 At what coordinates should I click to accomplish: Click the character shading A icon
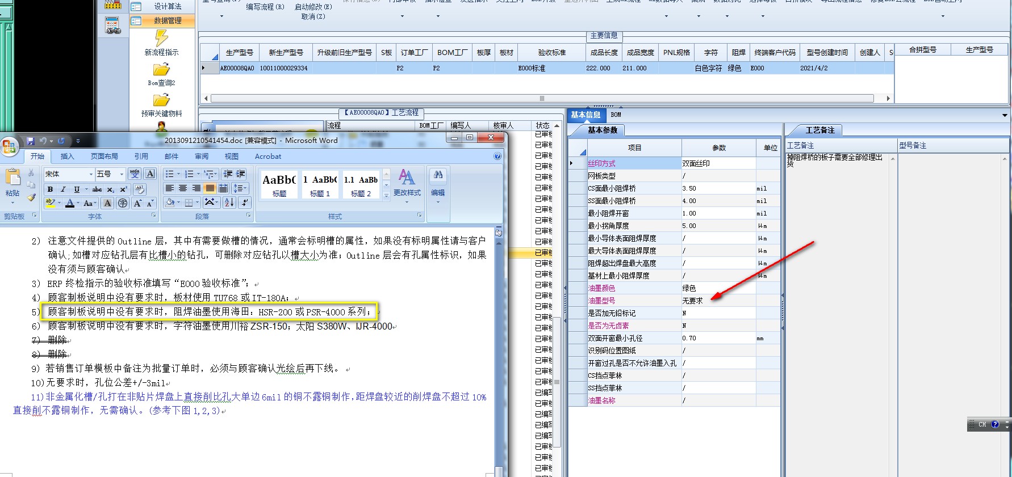point(107,203)
